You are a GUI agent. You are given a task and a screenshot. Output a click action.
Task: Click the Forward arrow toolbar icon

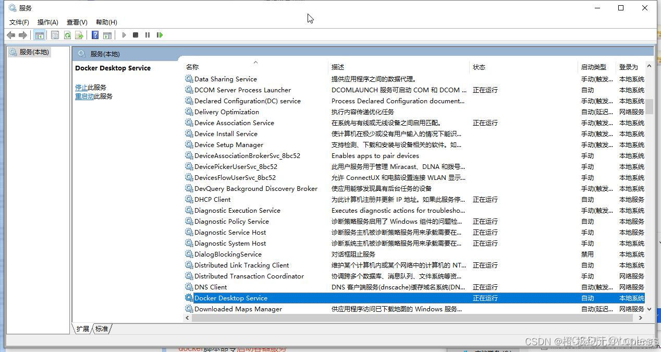tap(23, 35)
